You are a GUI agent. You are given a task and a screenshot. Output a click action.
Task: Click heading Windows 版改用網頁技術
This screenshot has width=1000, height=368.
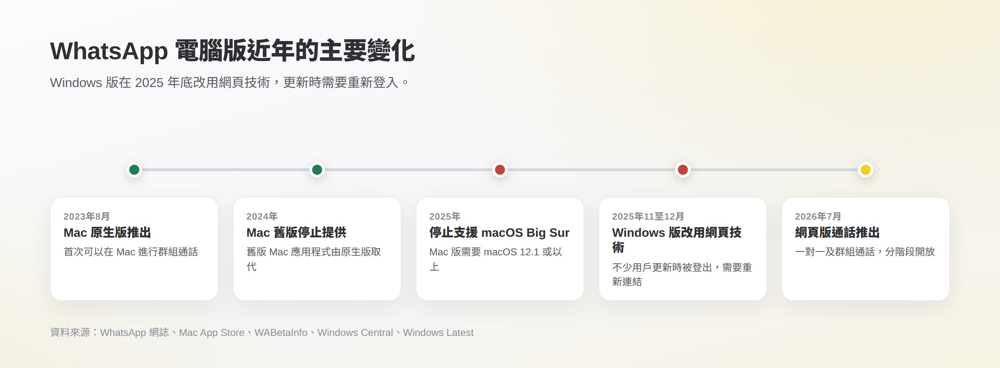677,240
